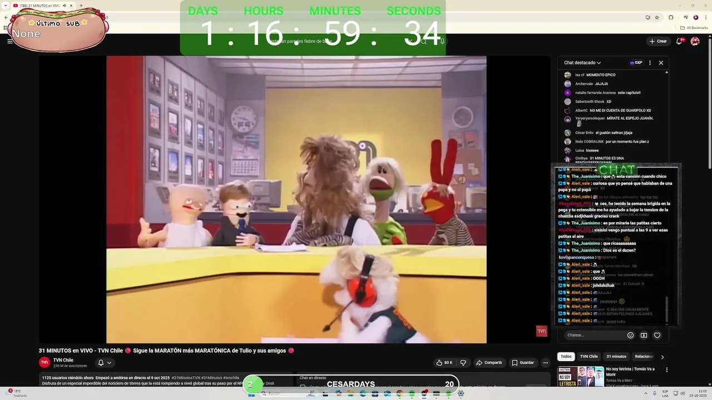712x400 pixels.
Task: Open the Super Chat dollar icon
Action: 644,335
